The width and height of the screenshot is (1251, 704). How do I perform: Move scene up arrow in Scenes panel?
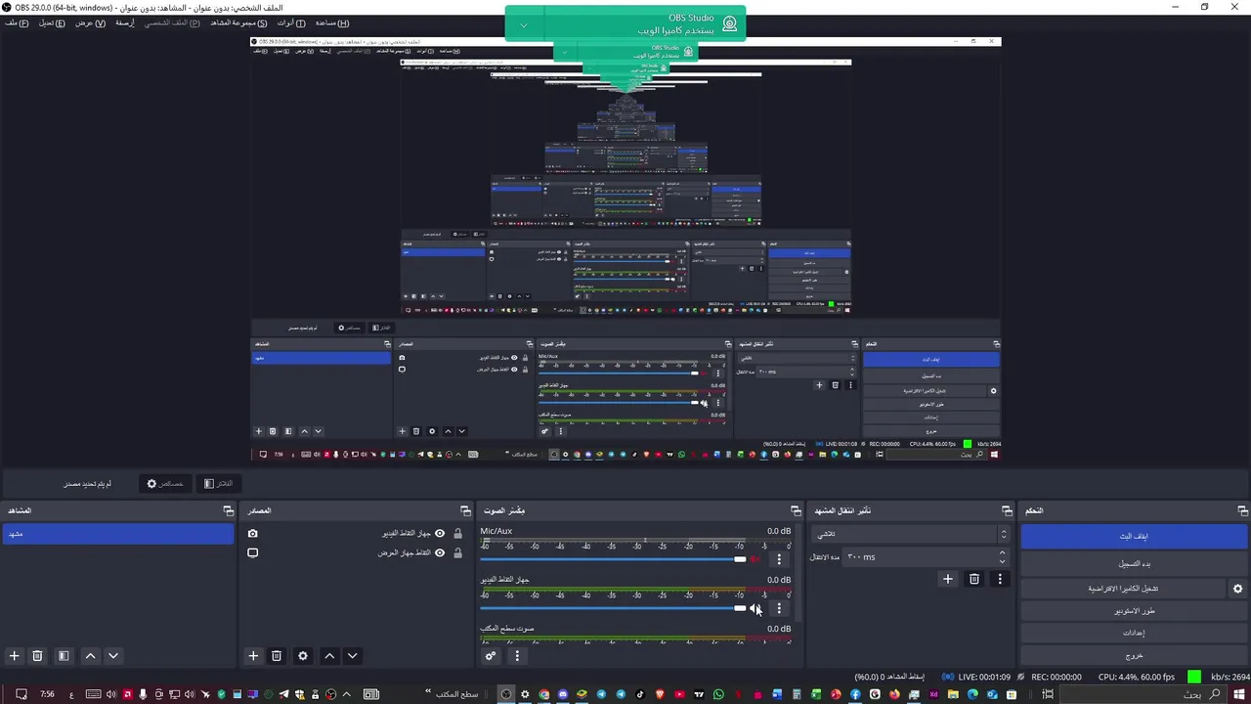[x=90, y=656]
